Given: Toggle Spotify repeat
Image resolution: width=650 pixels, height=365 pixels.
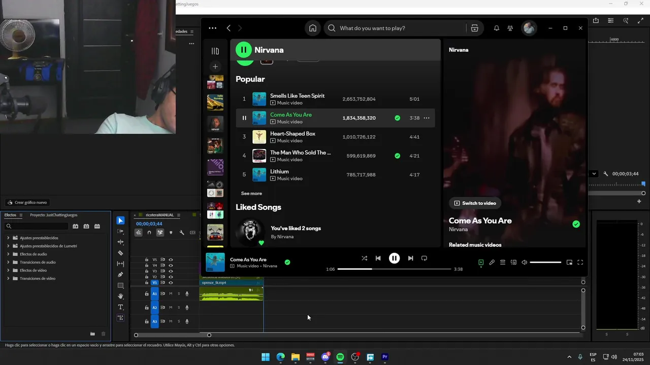Looking at the screenshot, I should click(424, 258).
